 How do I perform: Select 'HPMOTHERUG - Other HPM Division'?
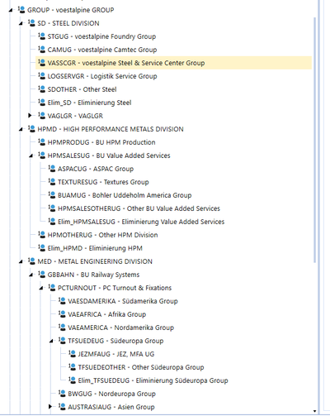pyautogui.click(x=102, y=235)
